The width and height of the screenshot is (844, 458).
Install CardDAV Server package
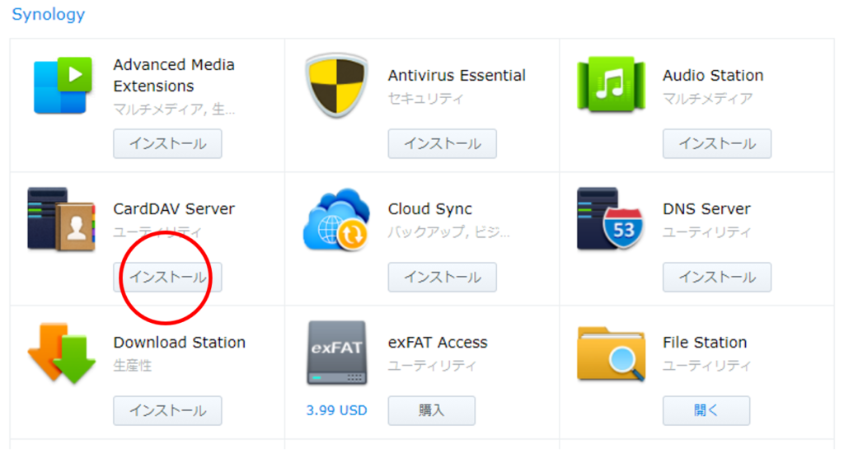pos(167,277)
